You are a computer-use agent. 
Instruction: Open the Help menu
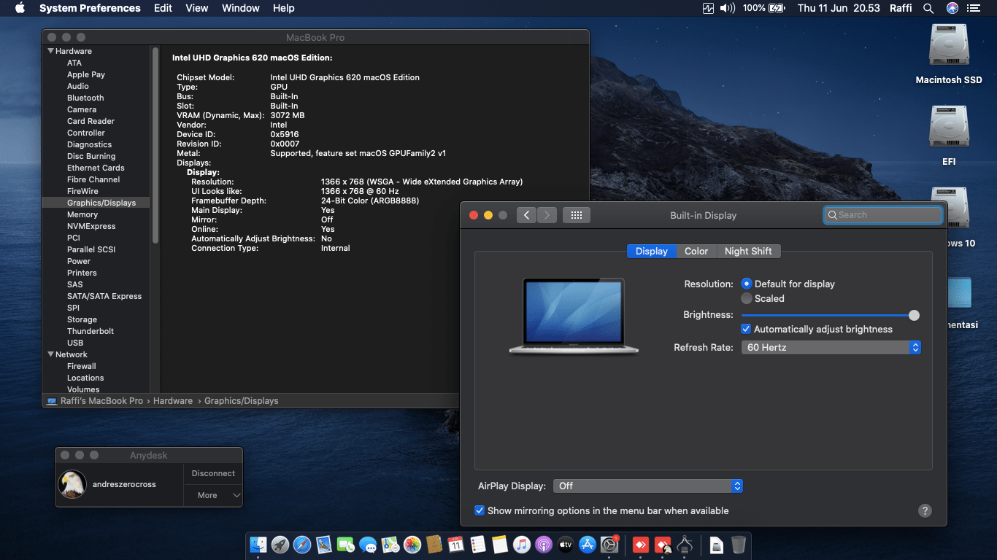coord(283,8)
